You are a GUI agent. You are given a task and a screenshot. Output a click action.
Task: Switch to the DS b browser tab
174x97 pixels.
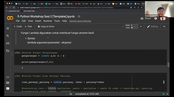(26, 4)
